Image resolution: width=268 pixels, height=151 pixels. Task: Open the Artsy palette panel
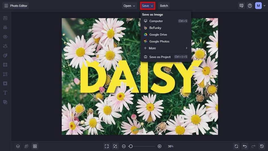(5, 56)
